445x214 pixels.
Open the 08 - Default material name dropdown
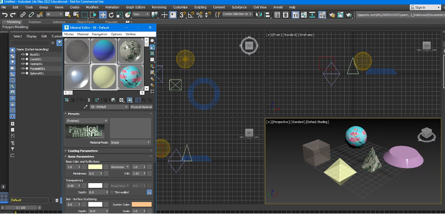[109, 107]
